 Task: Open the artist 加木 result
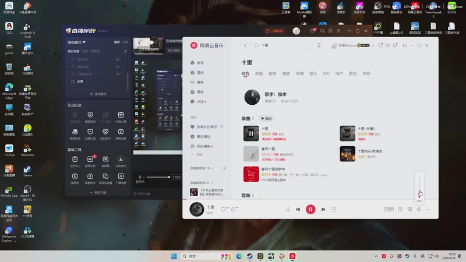252,97
